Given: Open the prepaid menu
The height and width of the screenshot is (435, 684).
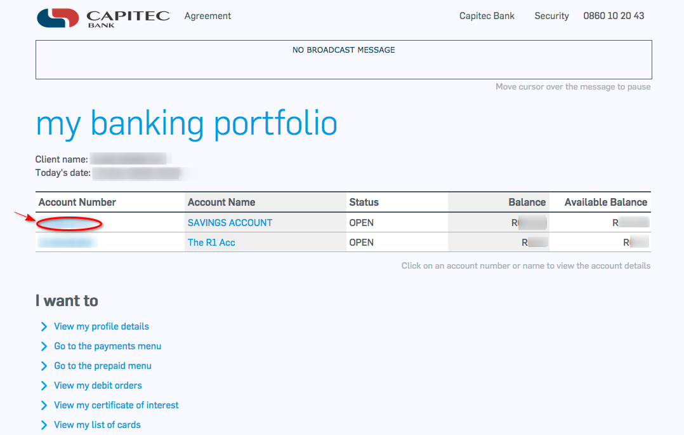Looking at the screenshot, I should click(102, 366).
